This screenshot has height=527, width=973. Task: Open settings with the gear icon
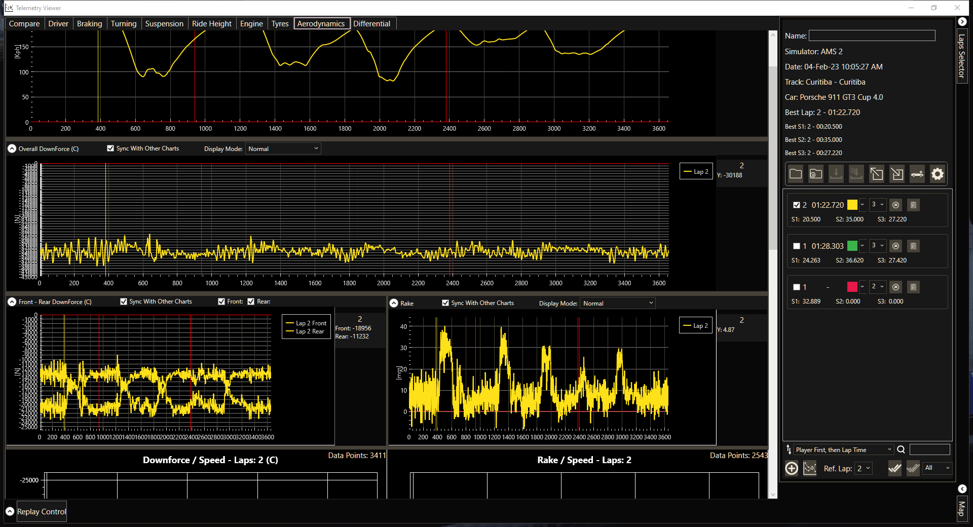click(938, 174)
